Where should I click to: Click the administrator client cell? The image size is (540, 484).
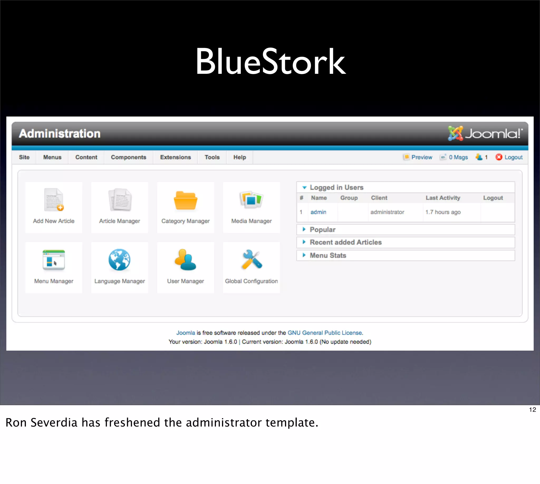(x=387, y=212)
